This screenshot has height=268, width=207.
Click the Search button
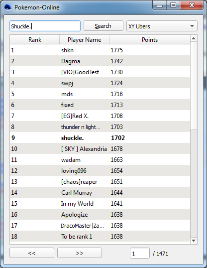point(103,26)
